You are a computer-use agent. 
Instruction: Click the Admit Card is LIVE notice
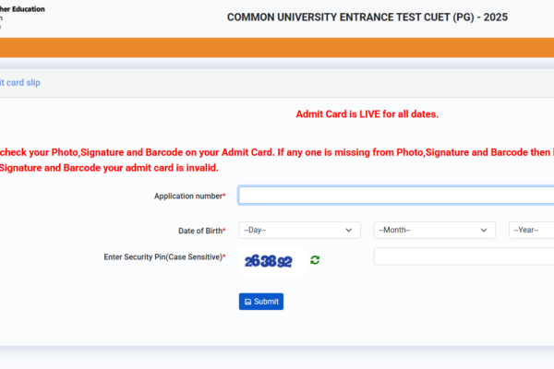coord(367,114)
